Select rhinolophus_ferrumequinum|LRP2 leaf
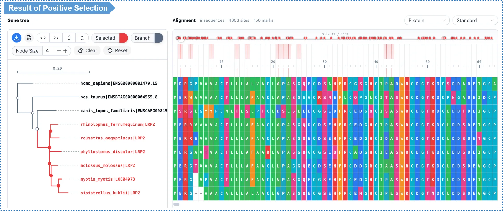 pyautogui.click(x=117, y=124)
